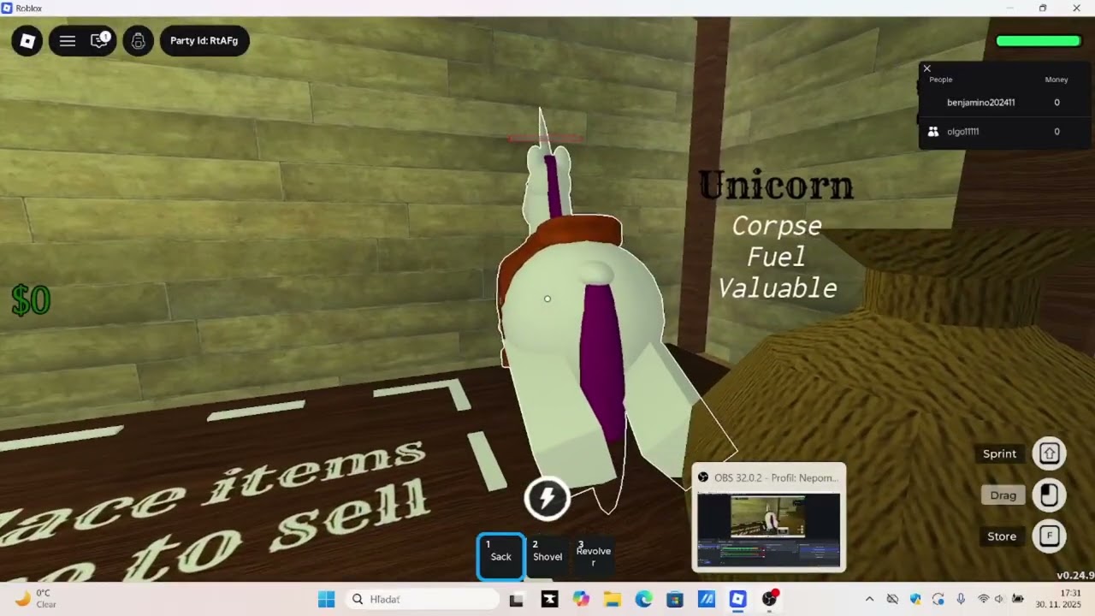This screenshot has width=1095, height=616.
Task: Click the Sprint label
Action: [999, 454]
